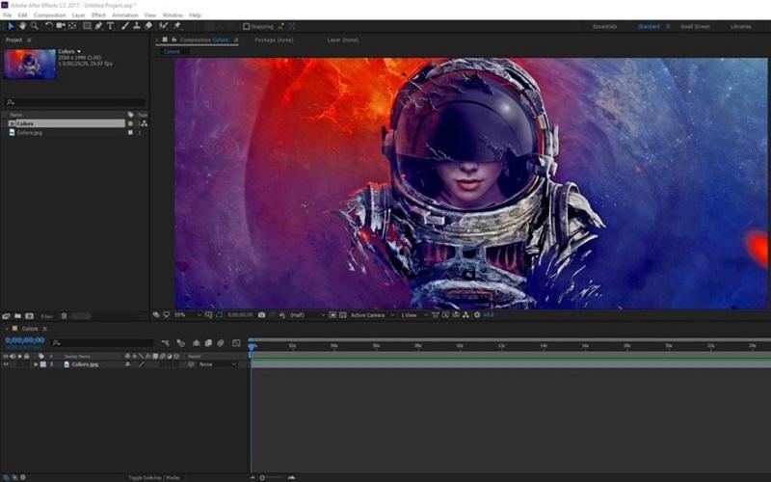Expand the Colors.jpg layer properties
Screen dimensions: 771x482
click(x=36, y=364)
